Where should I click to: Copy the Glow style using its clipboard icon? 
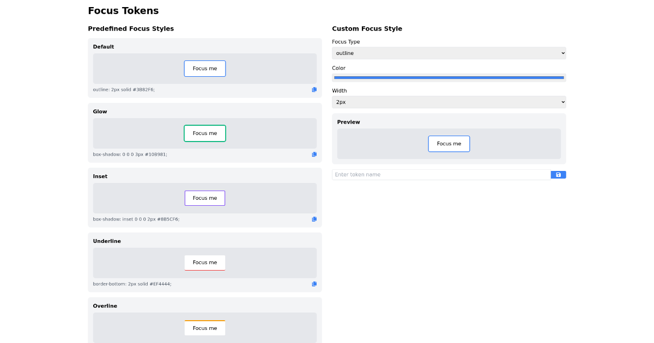click(314, 154)
